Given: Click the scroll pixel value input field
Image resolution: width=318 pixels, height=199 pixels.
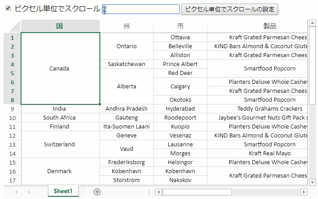Looking at the screenshot, I should coord(141,9).
